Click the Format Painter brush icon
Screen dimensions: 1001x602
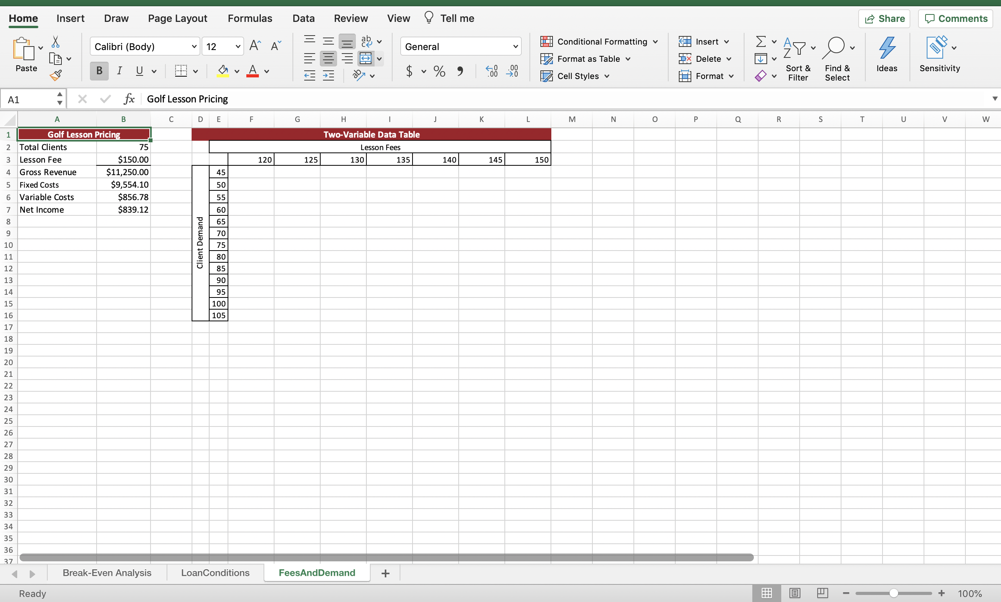56,76
